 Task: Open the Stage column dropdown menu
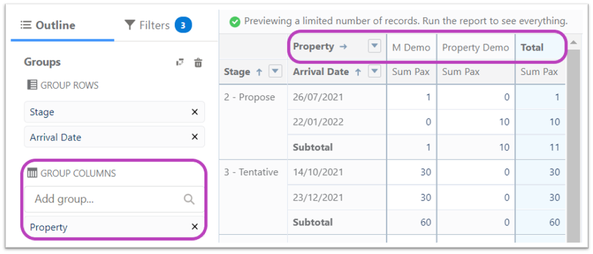point(275,71)
